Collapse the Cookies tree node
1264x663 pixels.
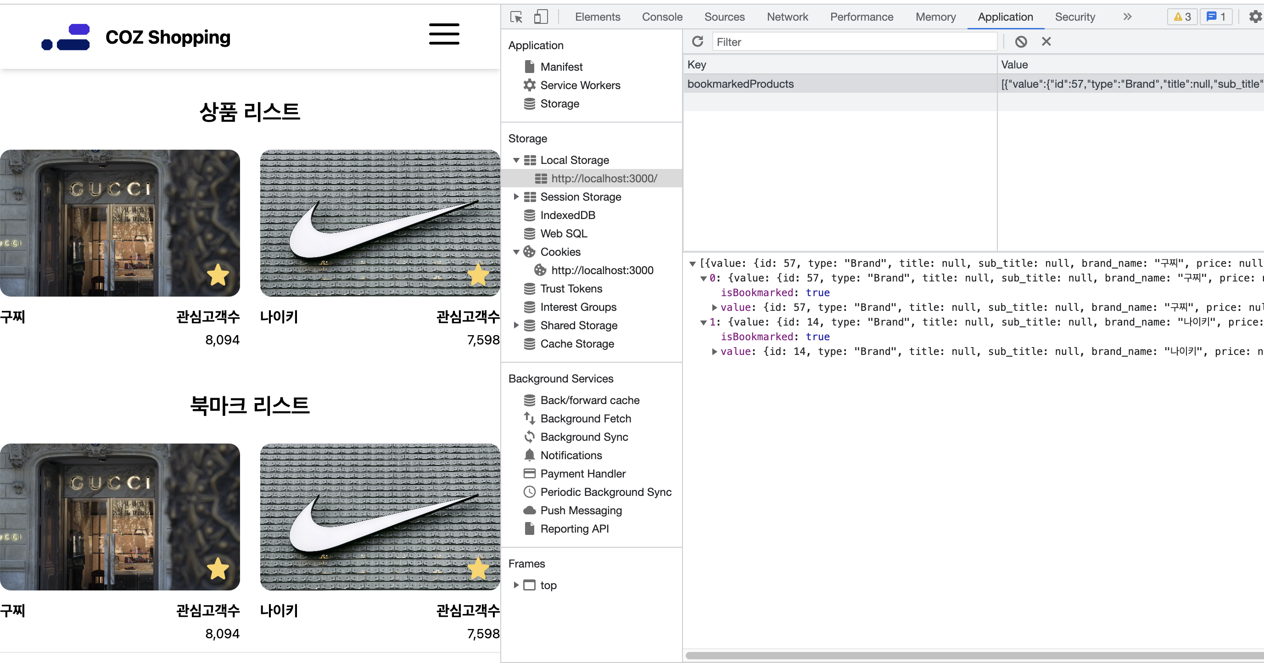pos(516,252)
